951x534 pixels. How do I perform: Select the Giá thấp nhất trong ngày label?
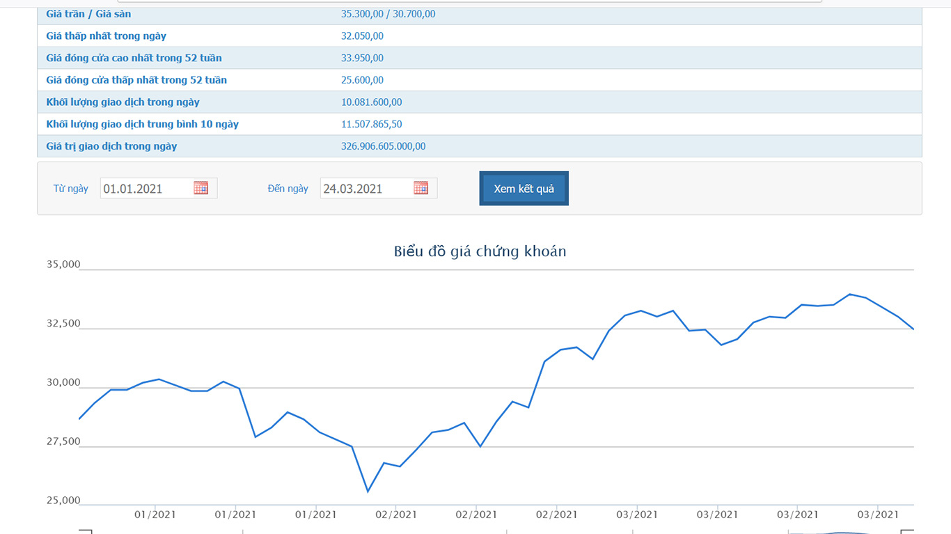106,36
